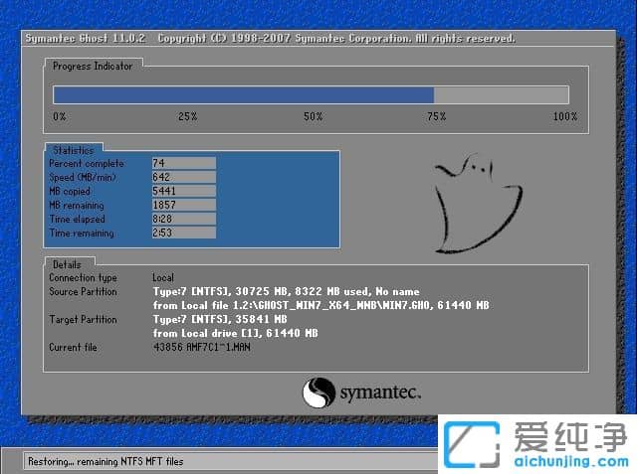Select the Speed (MB/min) value field
The image size is (637, 474).
pos(183,177)
